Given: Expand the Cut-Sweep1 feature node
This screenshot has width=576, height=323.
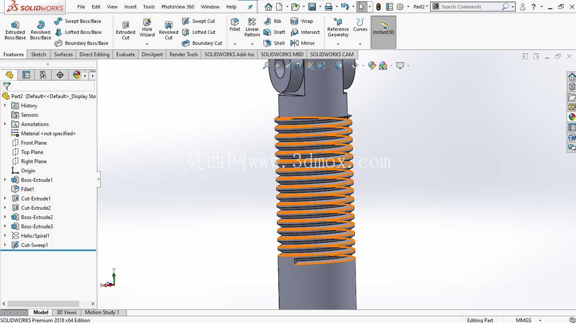Looking at the screenshot, I should tap(5, 245).
